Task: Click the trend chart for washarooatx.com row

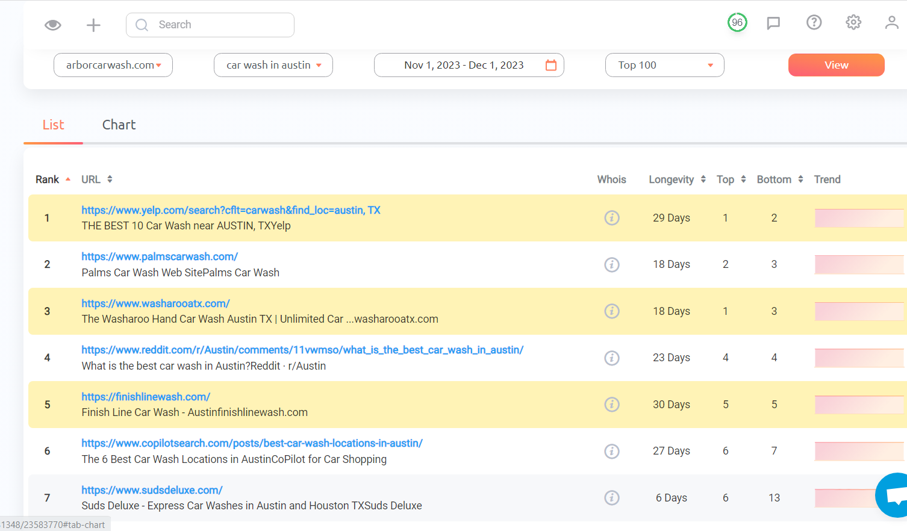Action: pyautogui.click(x=859, y=311)
